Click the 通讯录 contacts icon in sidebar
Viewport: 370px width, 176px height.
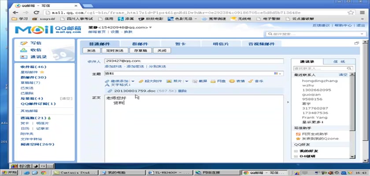coord(24,57)
